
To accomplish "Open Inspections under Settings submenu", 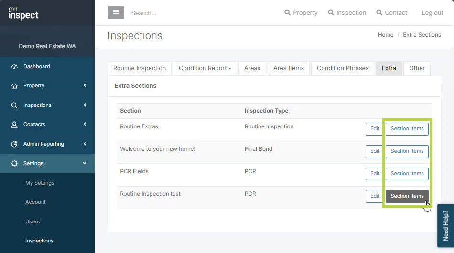I will [x=39, y=241].
